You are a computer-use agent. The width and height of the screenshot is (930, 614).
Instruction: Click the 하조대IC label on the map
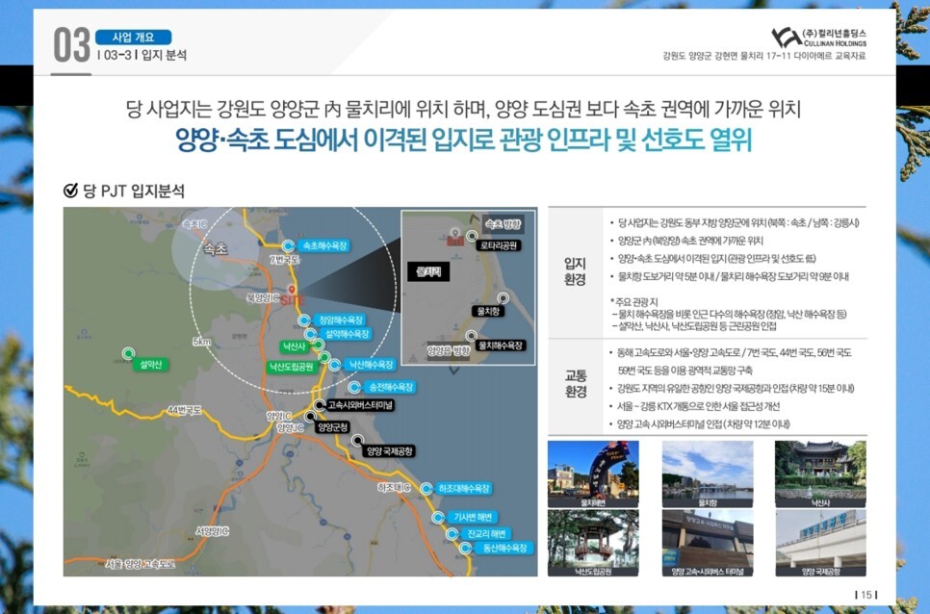(x=394, y=487)
